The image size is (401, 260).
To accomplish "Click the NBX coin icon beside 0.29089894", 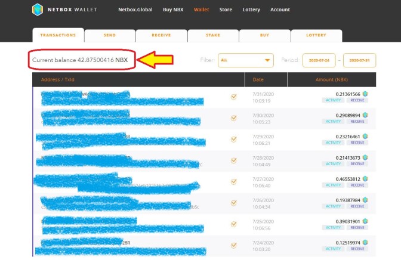I will click(x=365, y=115).
